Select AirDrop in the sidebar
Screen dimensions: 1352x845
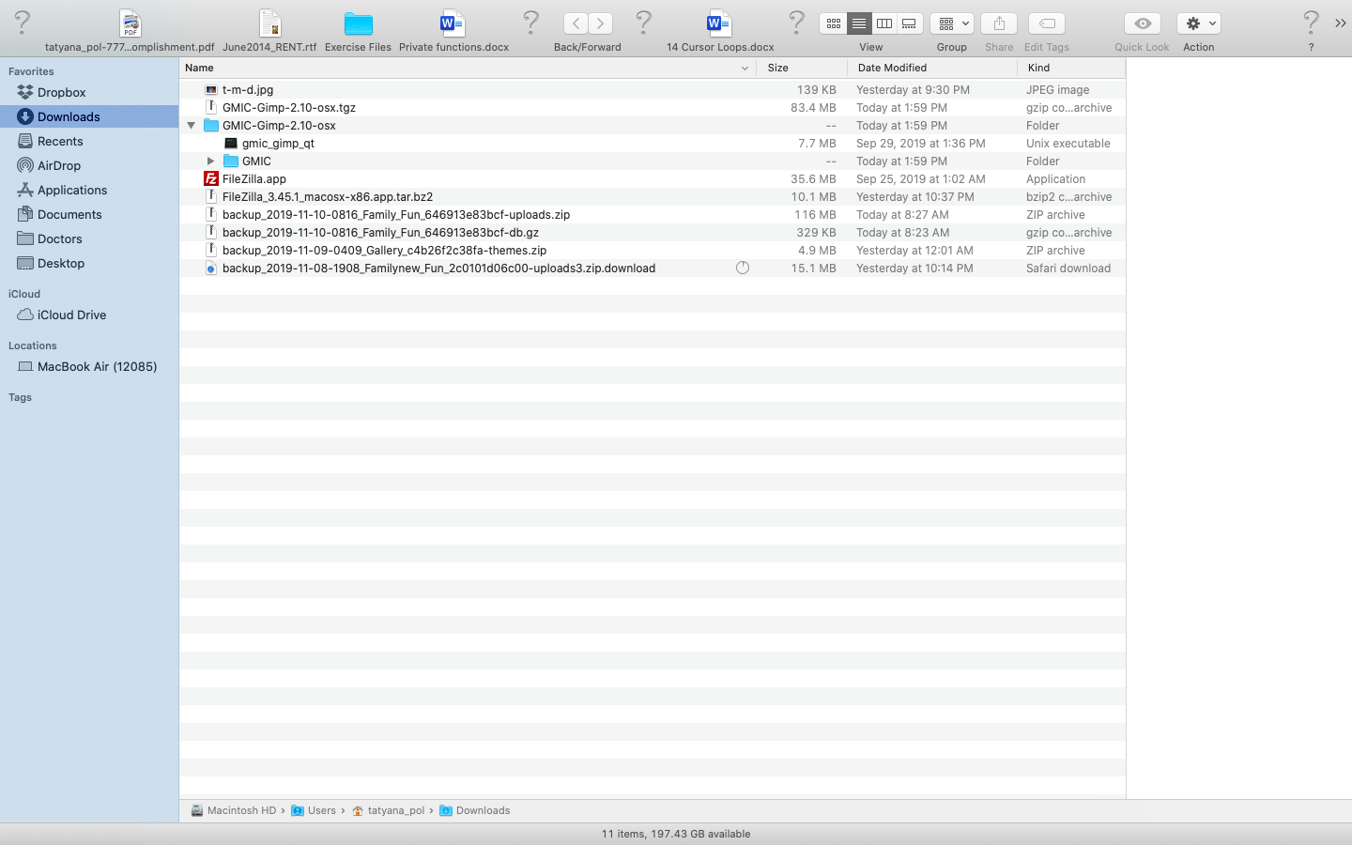pyautogui.click(x=58, y=165)
